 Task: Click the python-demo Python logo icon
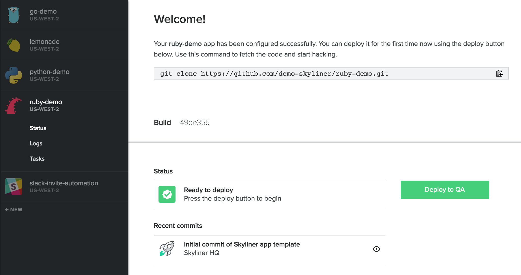13,75
